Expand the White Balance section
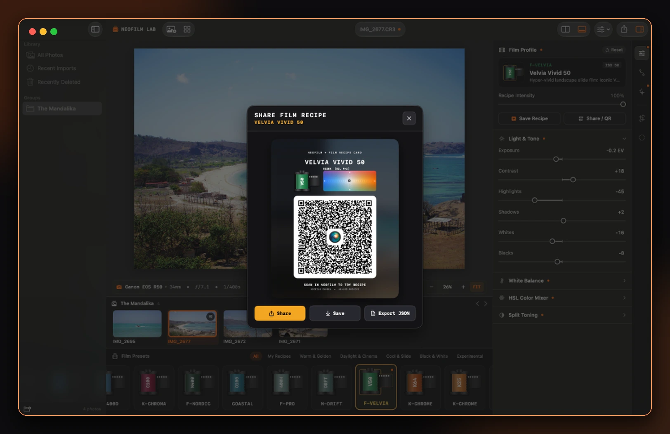The width and height of the screenshot is (670, 434). (562, 281)
